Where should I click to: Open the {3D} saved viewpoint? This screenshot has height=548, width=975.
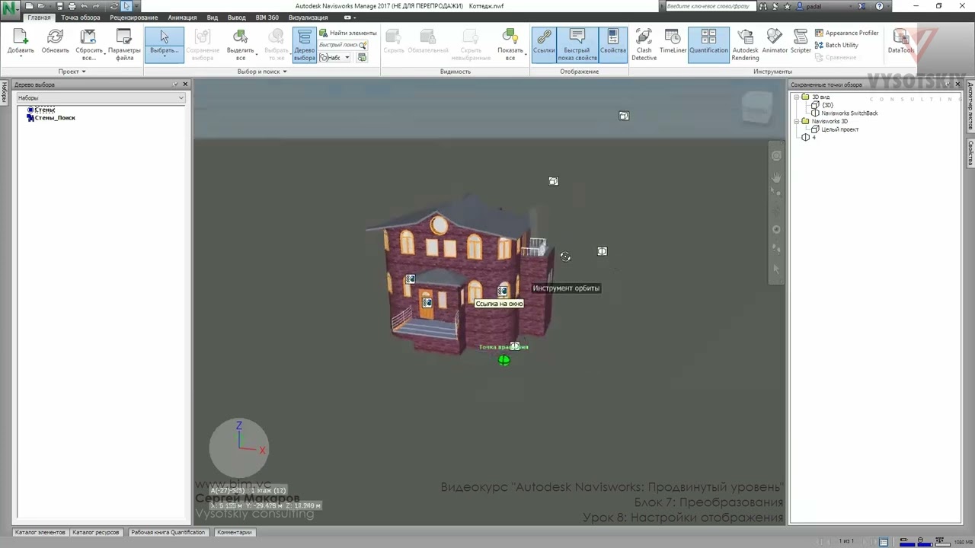click(827, 105)
